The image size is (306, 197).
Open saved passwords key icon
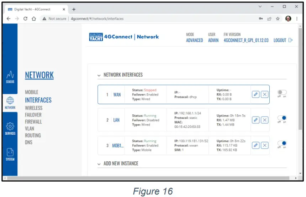pos(261,19)
